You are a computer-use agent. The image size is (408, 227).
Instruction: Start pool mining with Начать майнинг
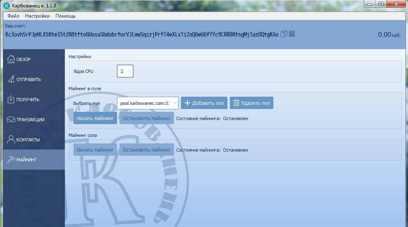(x=95, y=118)
